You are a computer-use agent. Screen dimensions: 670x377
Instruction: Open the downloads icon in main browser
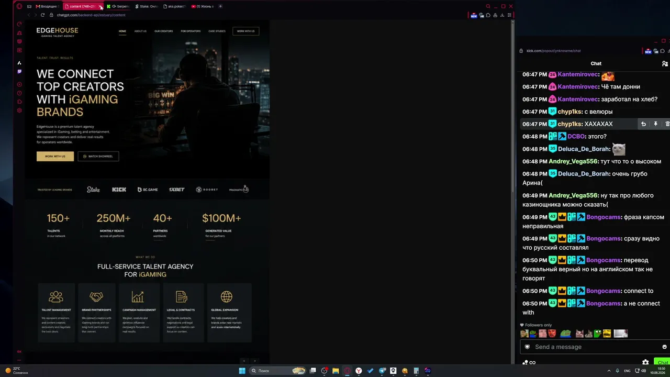point(502,15)
